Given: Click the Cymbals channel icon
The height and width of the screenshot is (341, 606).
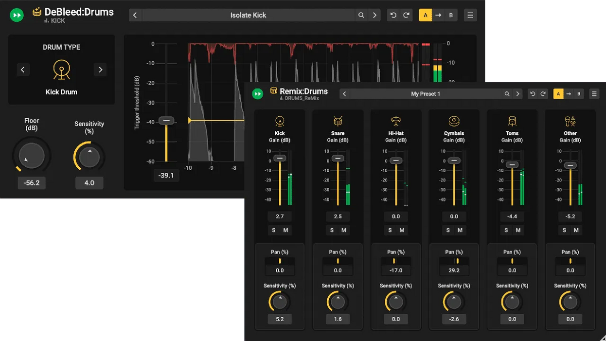Looking at the screenshot, I should (x=454, y=121).
